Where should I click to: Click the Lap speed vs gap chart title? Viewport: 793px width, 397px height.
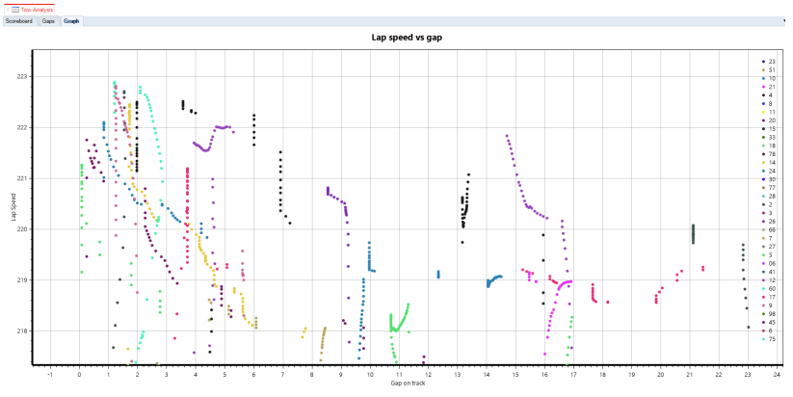[x=407, y=38]
